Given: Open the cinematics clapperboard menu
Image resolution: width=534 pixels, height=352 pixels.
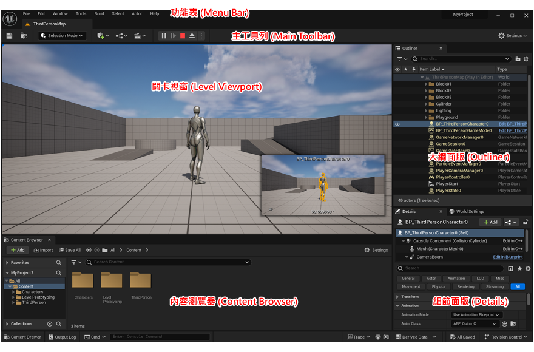Looking at the screenshot, I should pos(140,36).
